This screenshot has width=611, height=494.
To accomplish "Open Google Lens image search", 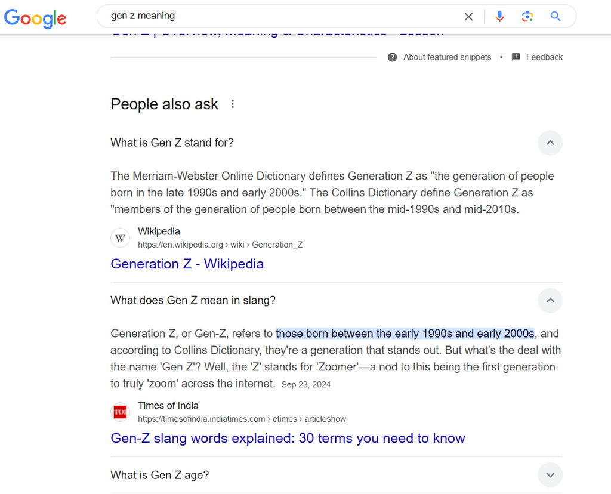I will tap(527, 16).
